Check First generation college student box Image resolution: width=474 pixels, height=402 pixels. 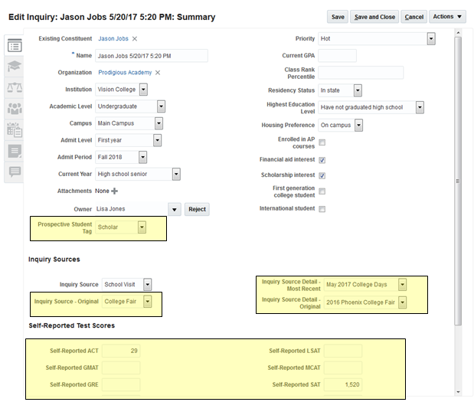(322, 191)
